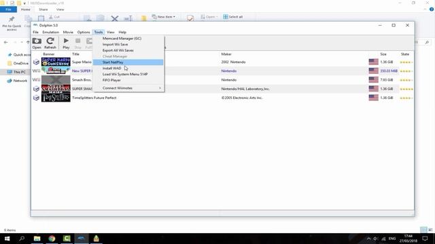Image resolution: width=435 pixels, height=244 pixels.
Task: Select Quick access in Explorer sidebar
Action: [19, 55]
